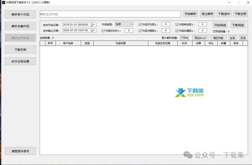Click the 全选 button
This screenshot has height=165, width=252.
click(232, 38)
